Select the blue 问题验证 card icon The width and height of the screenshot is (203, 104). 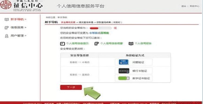[x=124, y=62]
